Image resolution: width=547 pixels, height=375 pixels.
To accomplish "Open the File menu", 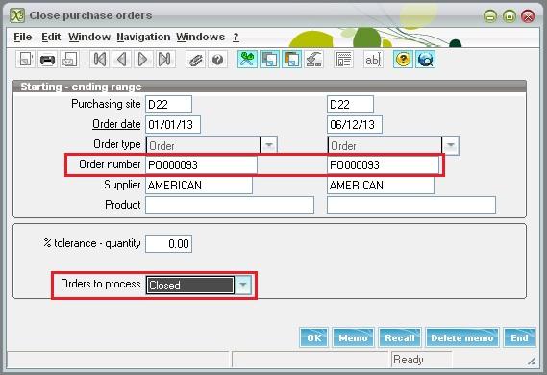I will point(23,37).
